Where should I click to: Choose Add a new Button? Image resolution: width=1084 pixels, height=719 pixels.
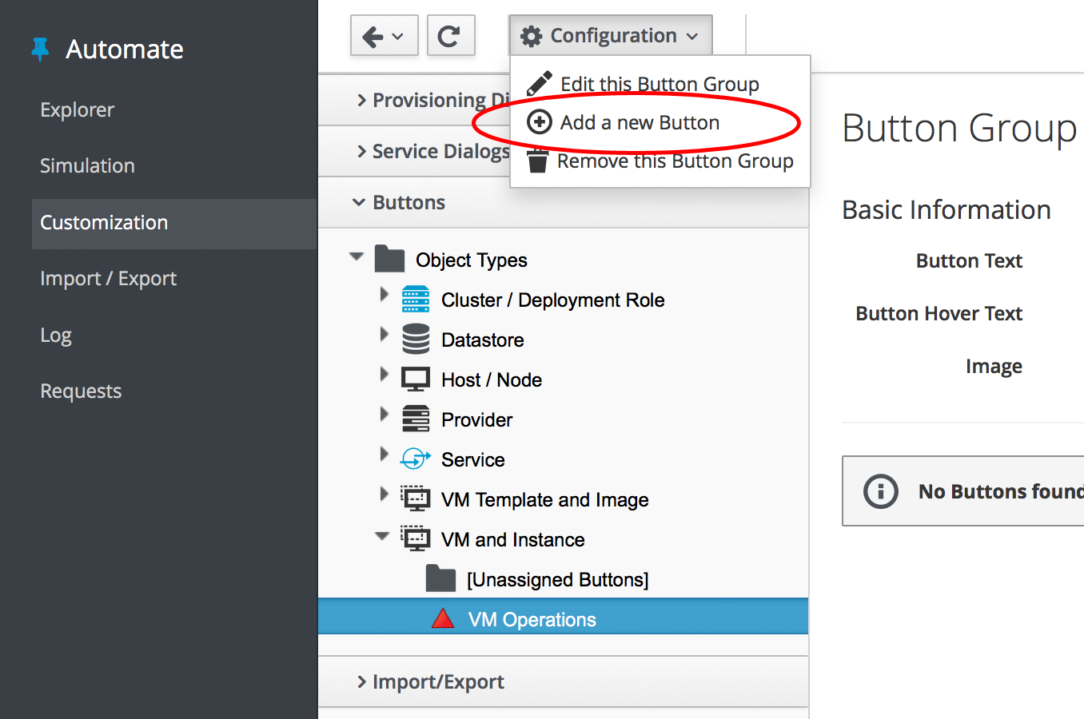click(639, 122)
